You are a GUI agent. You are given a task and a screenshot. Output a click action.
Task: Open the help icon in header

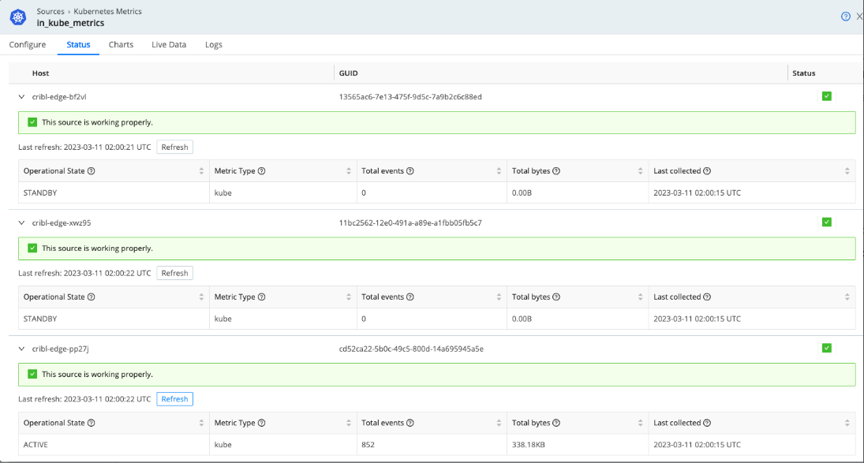tap(846, 17)
